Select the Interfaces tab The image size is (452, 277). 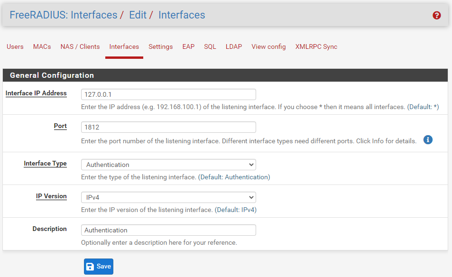(x=124, y=46)
